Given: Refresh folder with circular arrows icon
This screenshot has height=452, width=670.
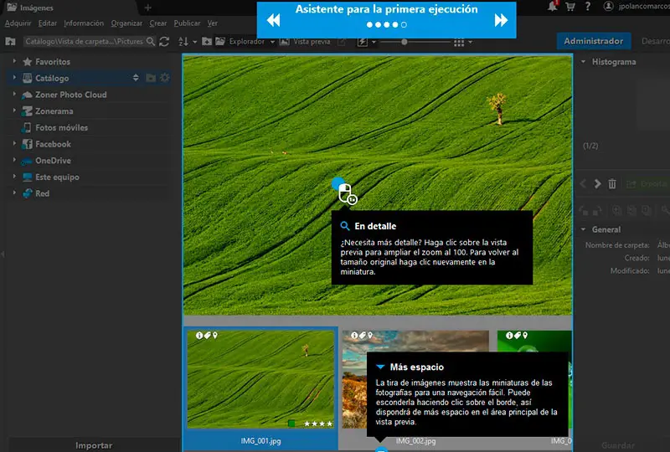Looking at the screenshot, I should [164, 42].
